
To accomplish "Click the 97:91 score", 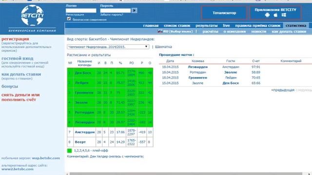I will [x=255, y=67].
